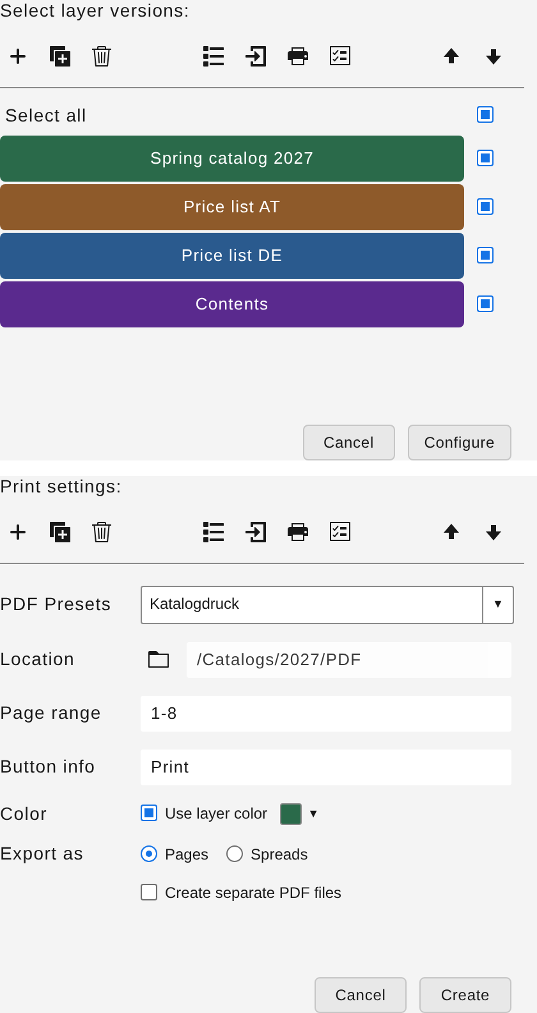Open the PDF Presets dropdown arrow

(x=498, y=604)
